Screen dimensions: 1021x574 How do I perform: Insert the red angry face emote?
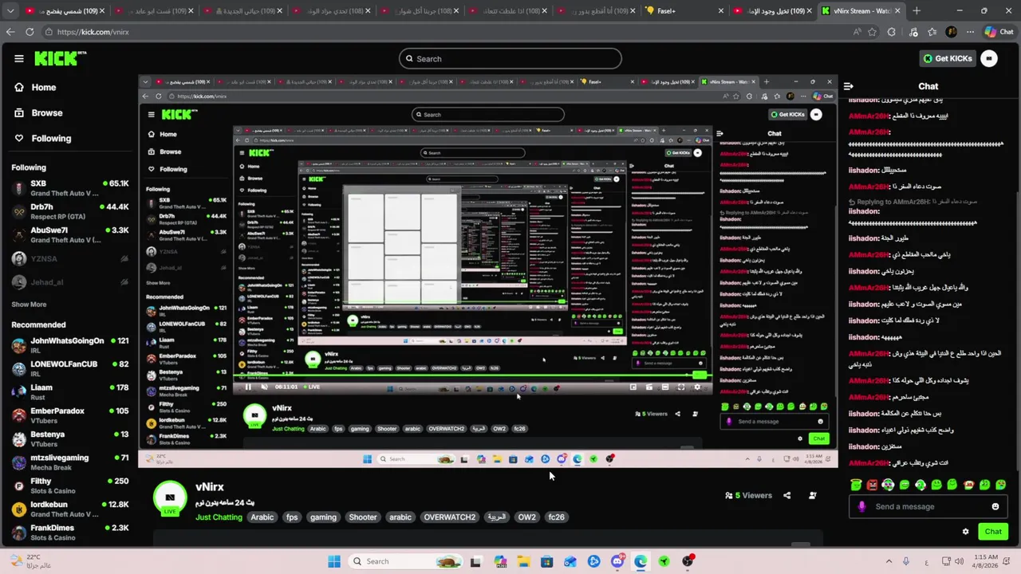tap(872, 484)
